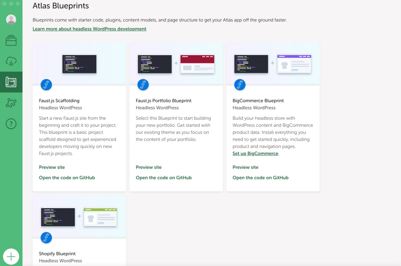Preview site for BigCommerce Blueprint
Image resolution: width=401 pixels, height=266 pixels.
pos(245,167)
